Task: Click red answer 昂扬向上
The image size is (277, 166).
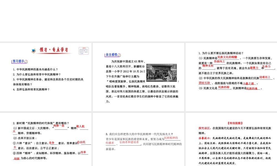Action: 219,61
